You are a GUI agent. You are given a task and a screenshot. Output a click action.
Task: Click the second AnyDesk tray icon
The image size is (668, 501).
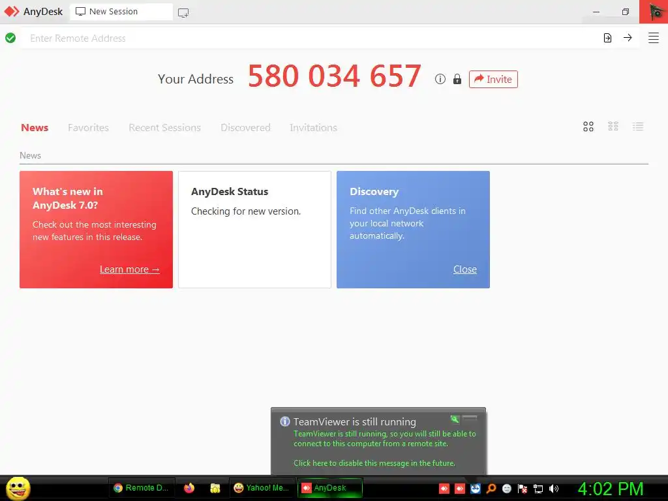point(460,488)
